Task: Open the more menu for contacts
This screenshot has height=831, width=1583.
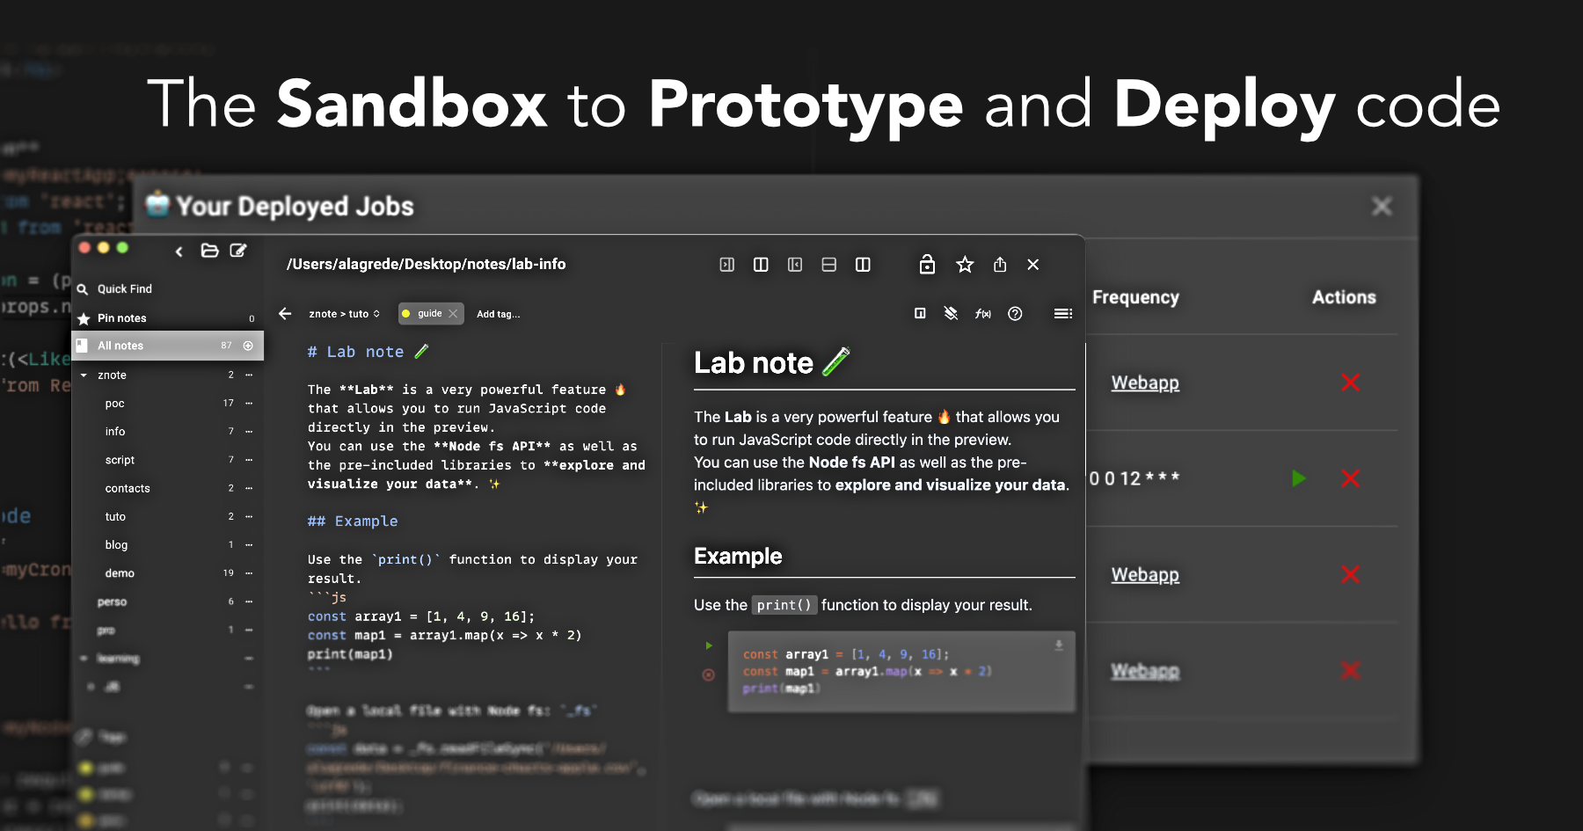Action: coord(249,488)
